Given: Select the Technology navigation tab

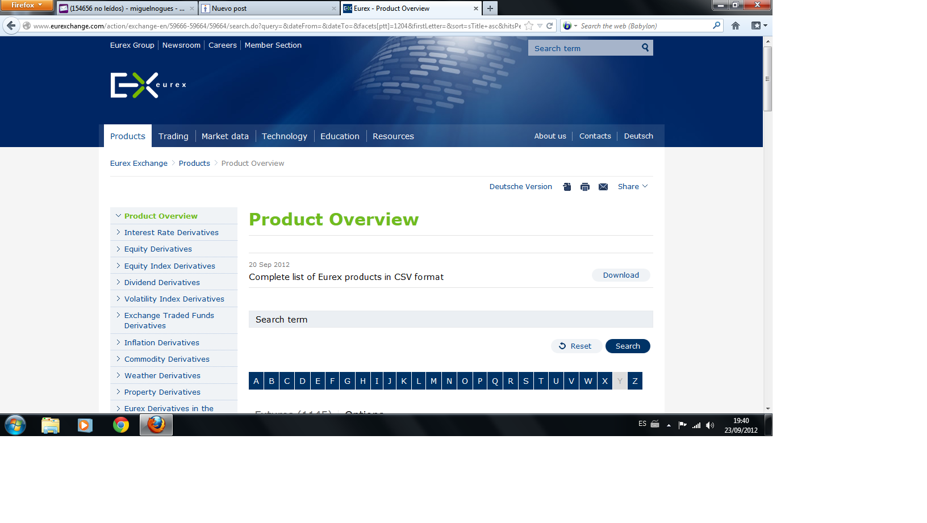Looking at the screenshot, I should click(x=285, y=136).
